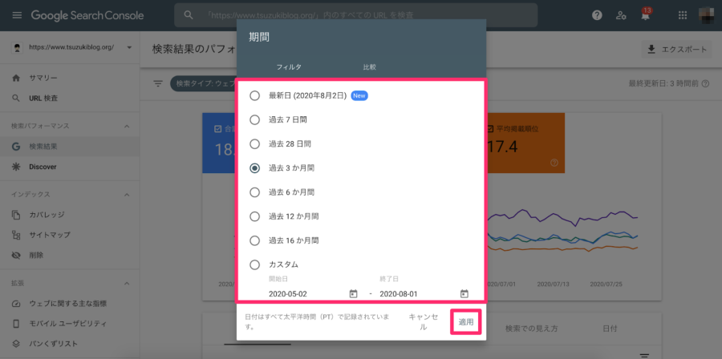The height and width of the screenshot is (359, 722).
Task: Click the URL search box in top bar
Action: [355, 15]
